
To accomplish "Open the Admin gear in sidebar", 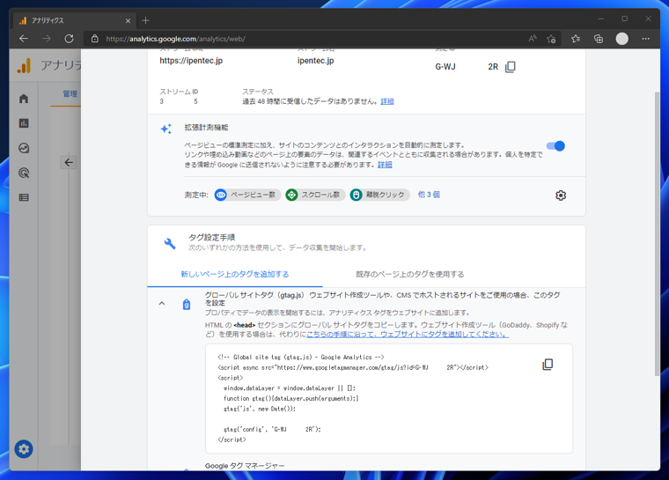I will click(24, 449).
